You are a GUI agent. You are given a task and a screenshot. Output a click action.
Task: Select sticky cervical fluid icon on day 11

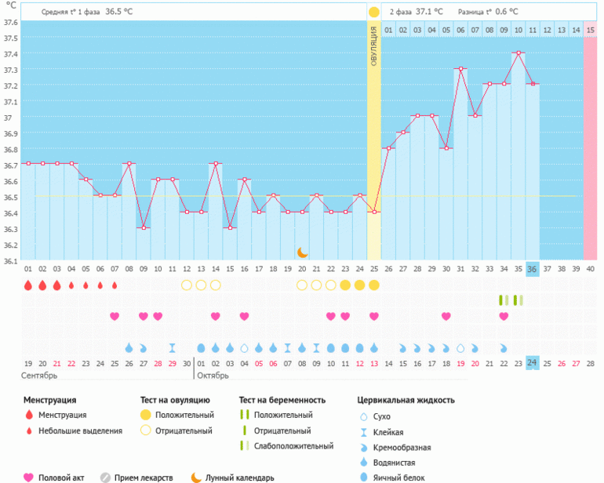172,347
